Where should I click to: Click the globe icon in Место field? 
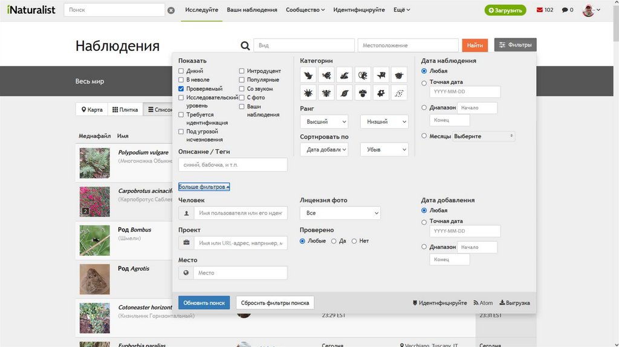coord(186,273)
